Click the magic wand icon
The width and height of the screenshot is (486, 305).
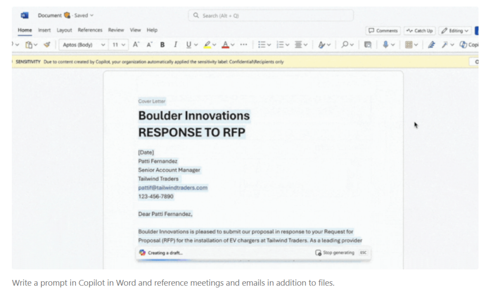pos(445,45)
